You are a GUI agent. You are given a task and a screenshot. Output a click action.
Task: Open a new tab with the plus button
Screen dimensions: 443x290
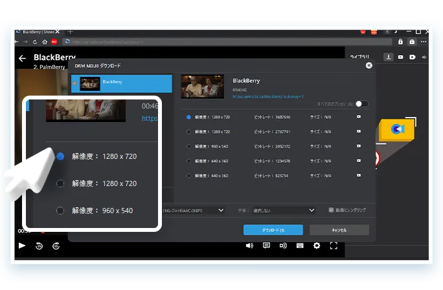[71, 32]
